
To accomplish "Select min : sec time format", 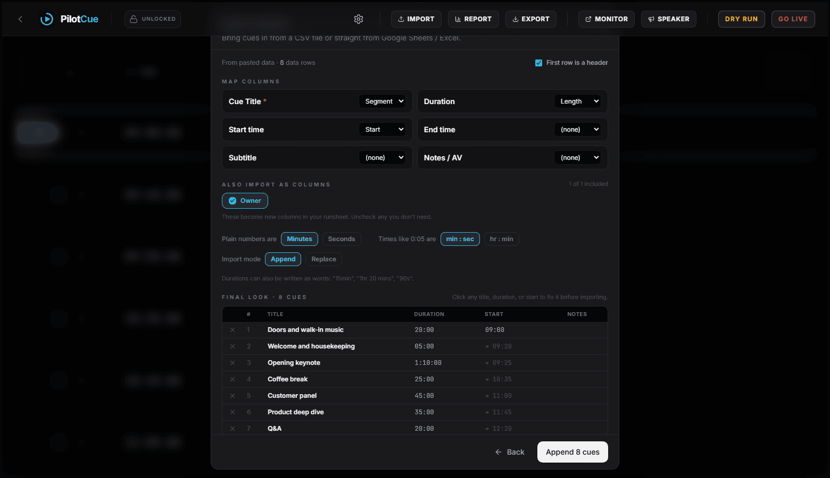I will (x=460, y=239).
